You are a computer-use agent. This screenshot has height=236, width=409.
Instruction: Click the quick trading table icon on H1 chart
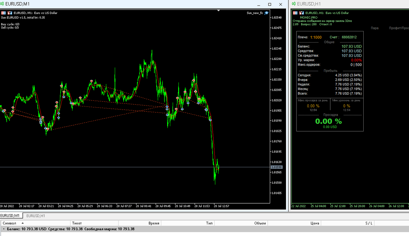tap(295, 13)
